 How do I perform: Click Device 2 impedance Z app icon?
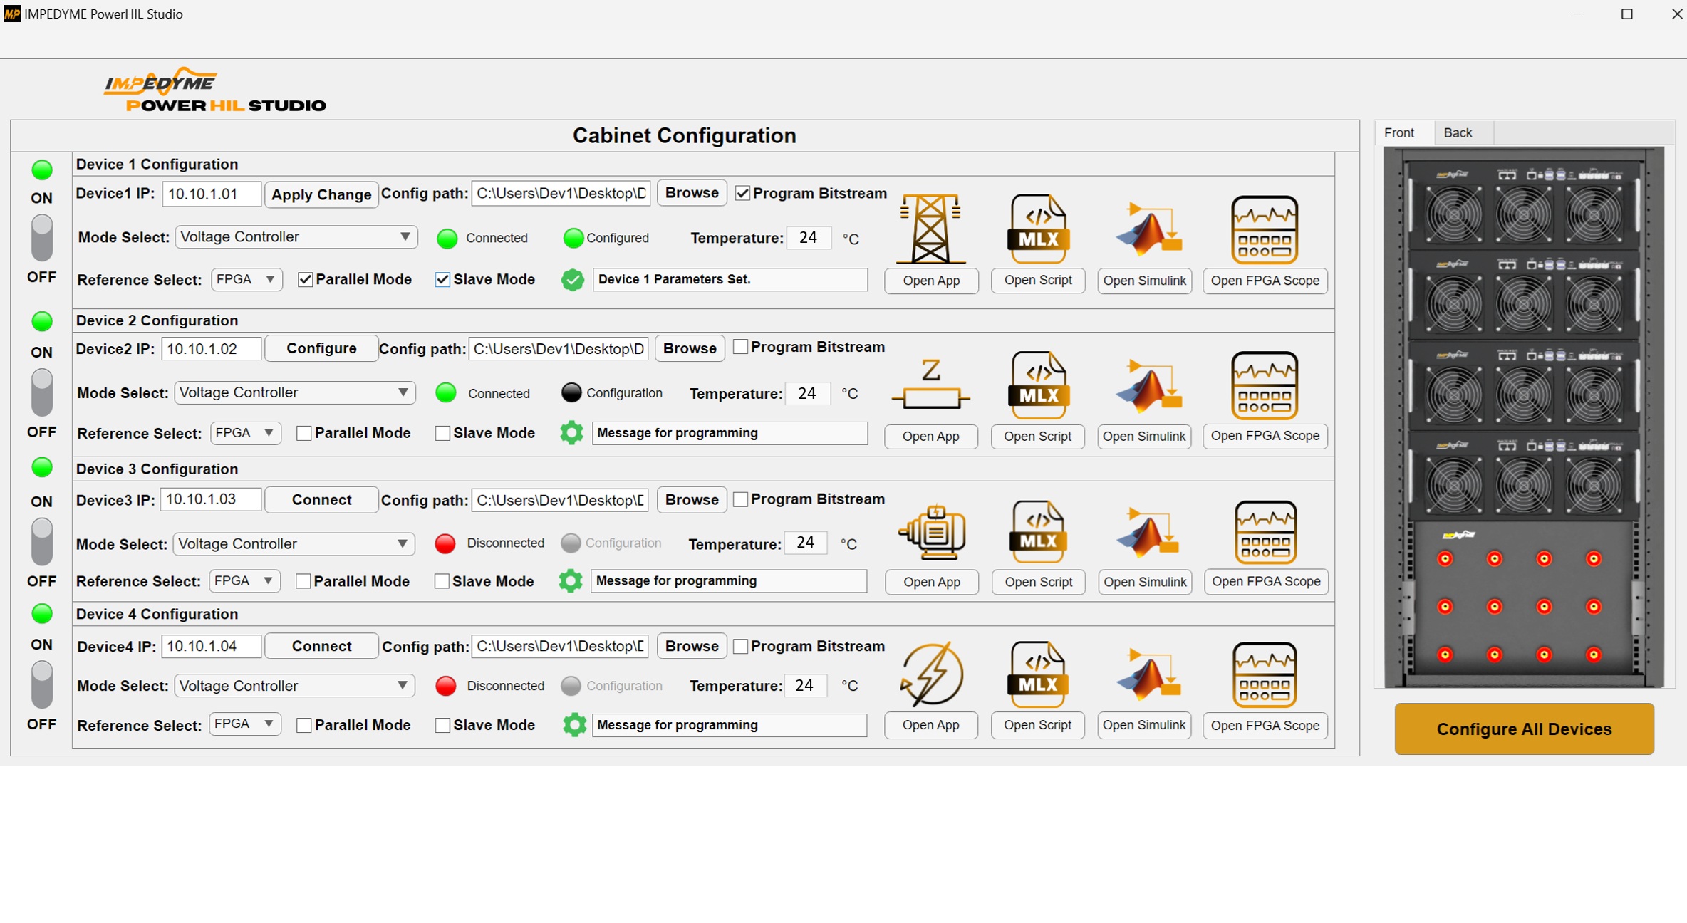coord(930,385)
